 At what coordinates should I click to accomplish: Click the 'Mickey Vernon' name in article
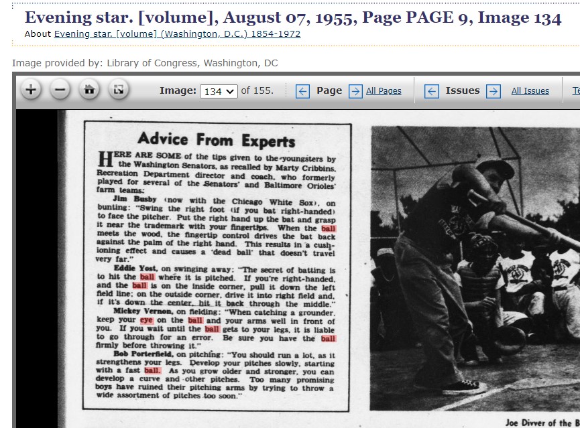tap(143, 311)
